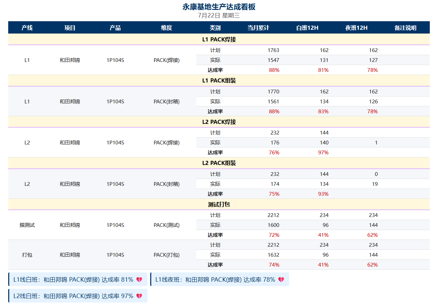Image resolution: width=438 pixels, height=308 pixels.
Task: Click the actual monthly value 176
Action: pyautogui.click(x=275, y=143)
